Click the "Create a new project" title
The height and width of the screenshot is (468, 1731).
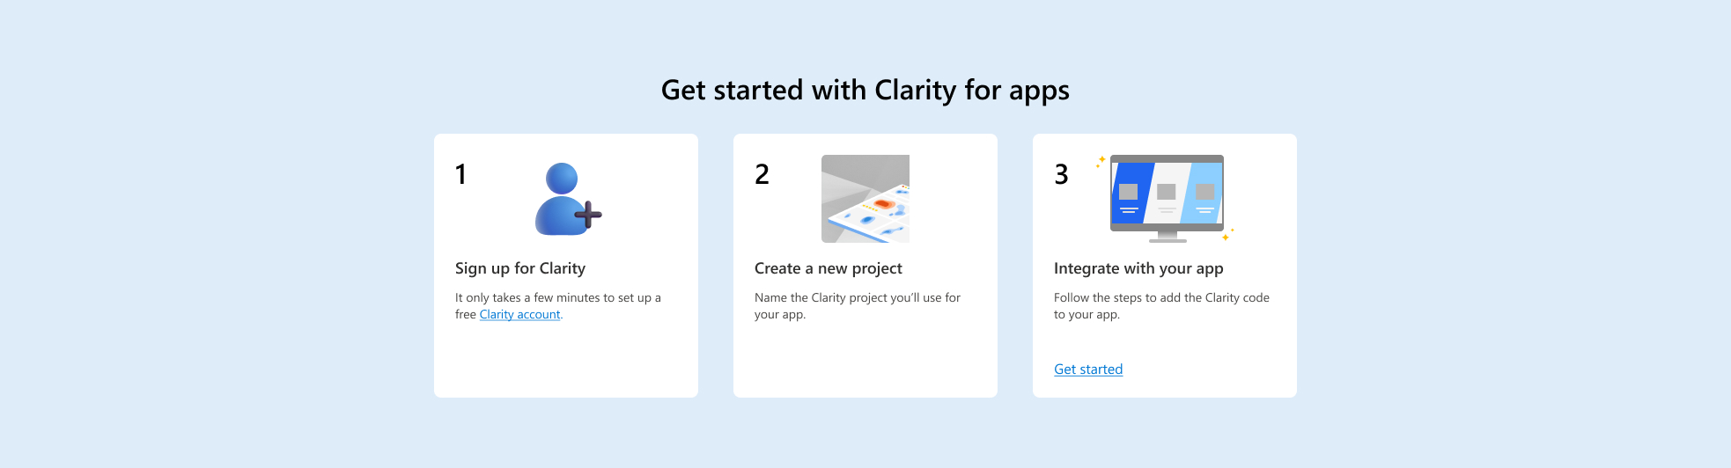tap(828, 268)
